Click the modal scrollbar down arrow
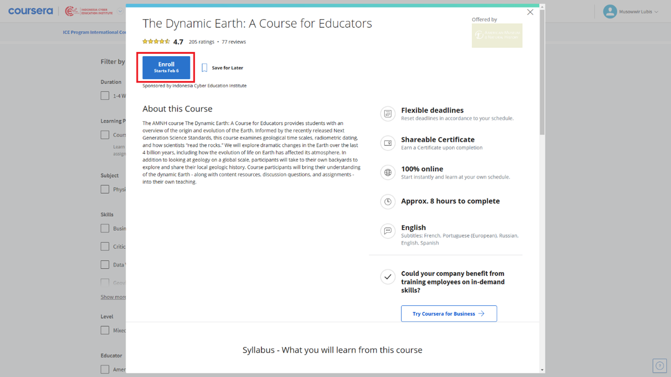Image resolution: width=671 pixels, height=377 pixels. (x=542, y=370)
